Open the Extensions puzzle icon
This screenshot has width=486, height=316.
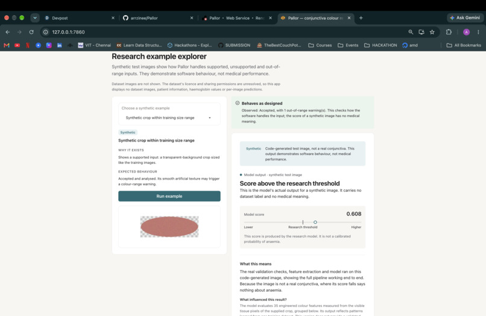click(x=449, y=32)
